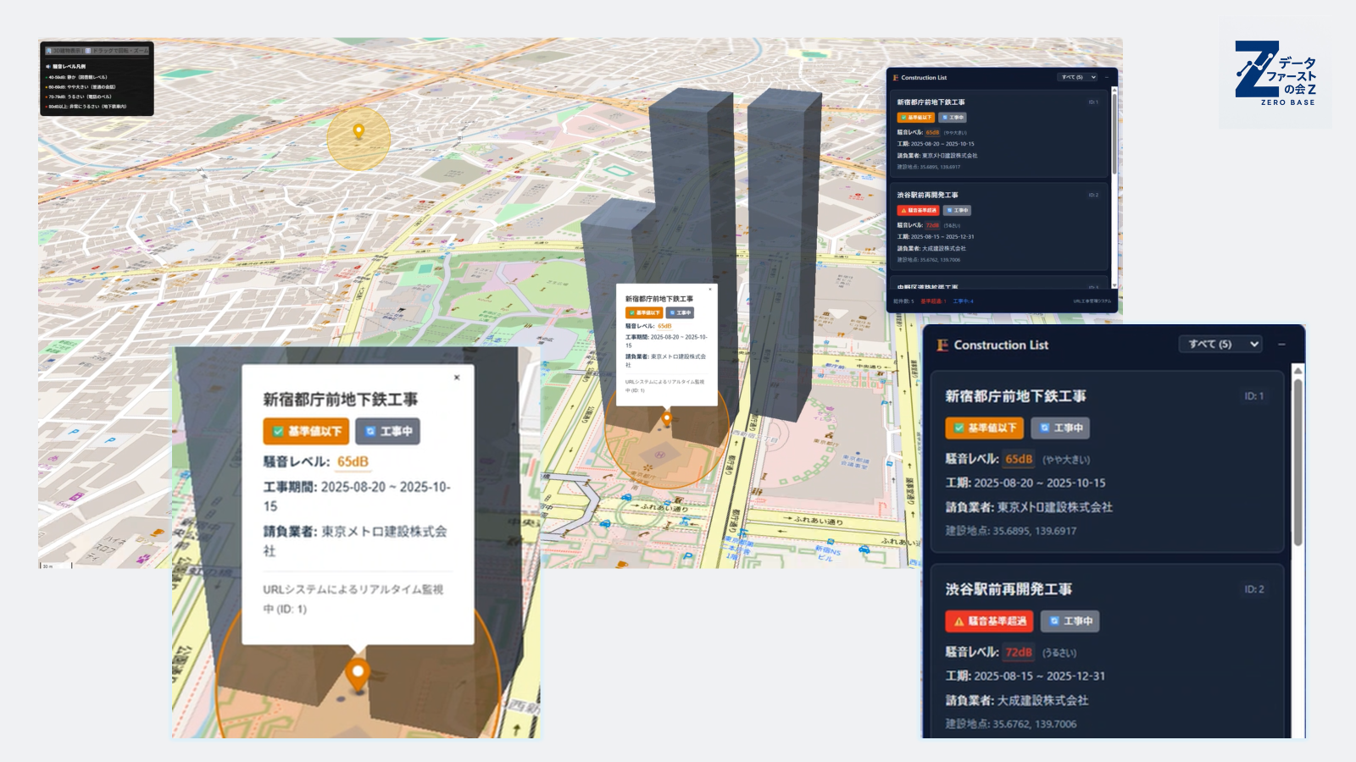The width and height of the screenshot is (1356, 762).
Task: Click 請負業者: 大成建設株式会社 in the enlarged list
Action: [1017, 700]
